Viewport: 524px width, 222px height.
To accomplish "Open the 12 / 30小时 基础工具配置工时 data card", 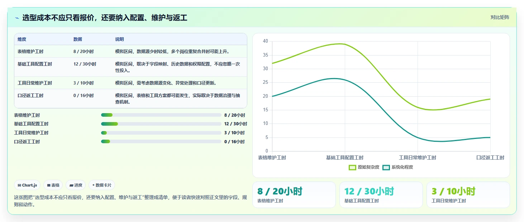I will point(381,195).
